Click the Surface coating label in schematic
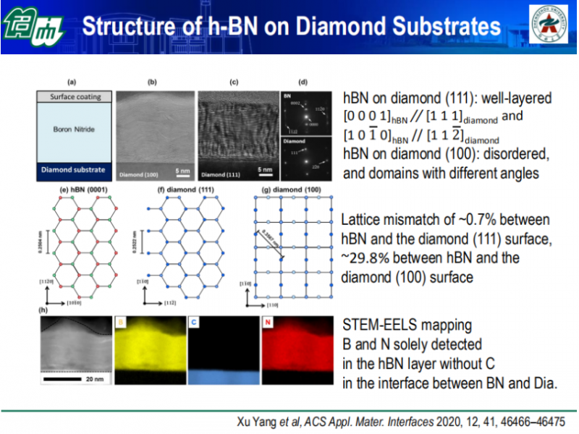 [x=74, y=97]
